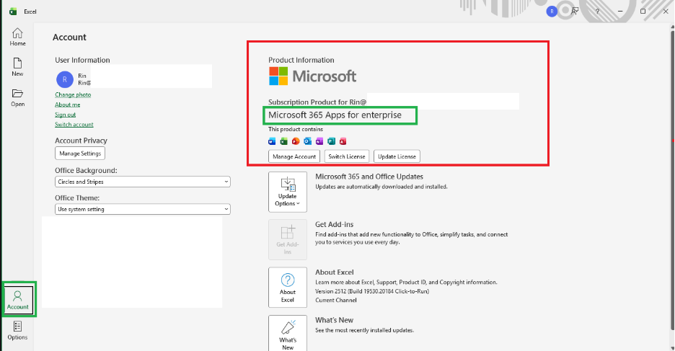Click the What's New heading text
Viewport: 675px width, 351px height.
(334, 320)
